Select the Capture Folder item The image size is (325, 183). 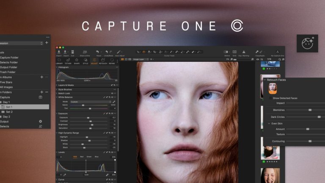9,58
